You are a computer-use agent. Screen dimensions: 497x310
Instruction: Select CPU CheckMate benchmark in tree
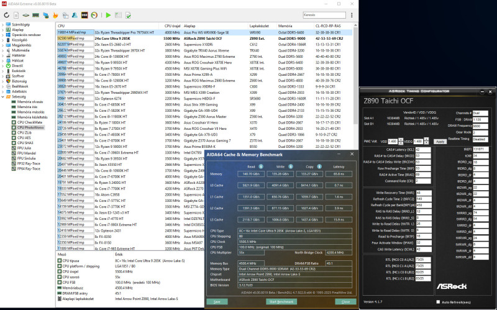coord(29,122)
